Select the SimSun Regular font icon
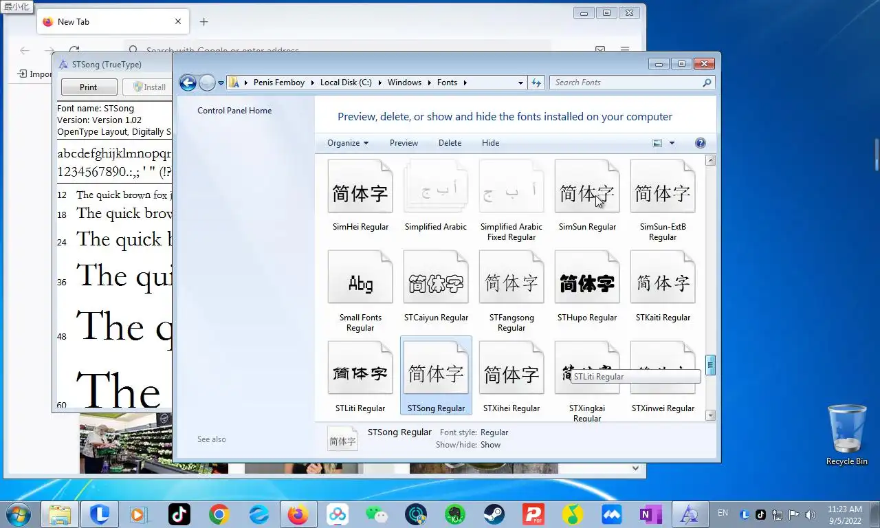Screen dimensions: 880x528 point(587,187)
